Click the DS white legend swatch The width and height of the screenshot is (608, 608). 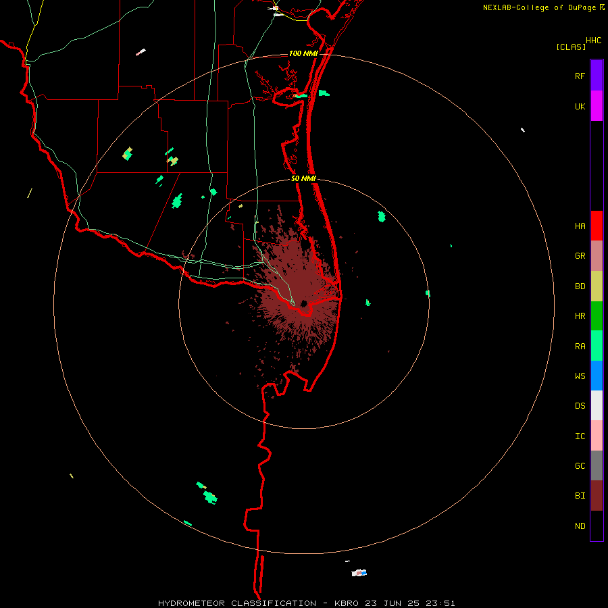click(x=597, y=405)
